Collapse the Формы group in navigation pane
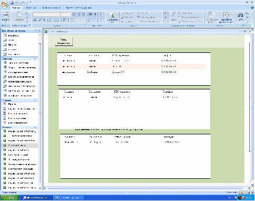255x201 pixels. 35,100
